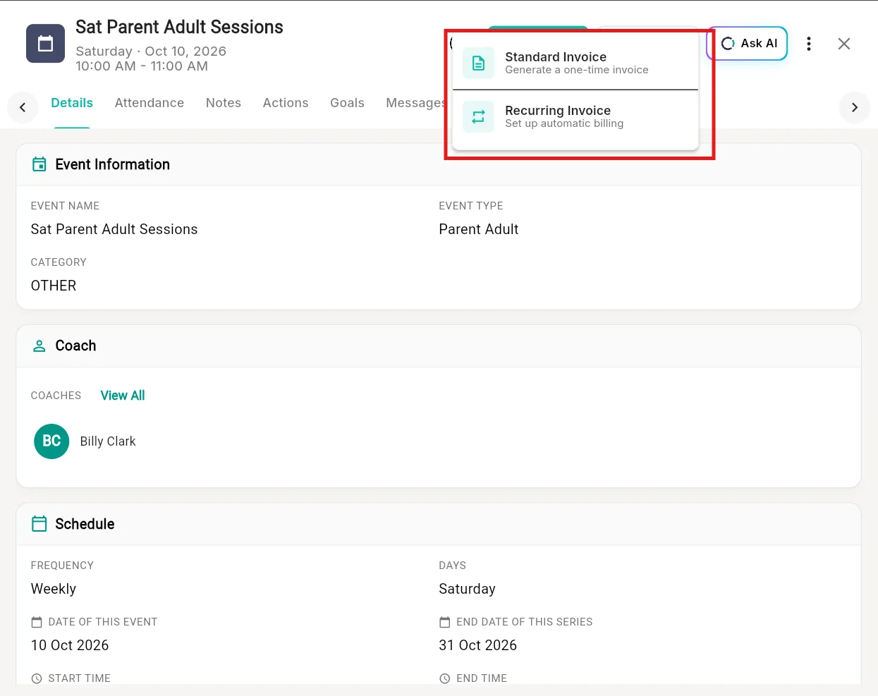This screenshot has height=696, width=878.
Task: Select coach name Billy Clark
Action: pyautogui.click(x=108, y=441)
